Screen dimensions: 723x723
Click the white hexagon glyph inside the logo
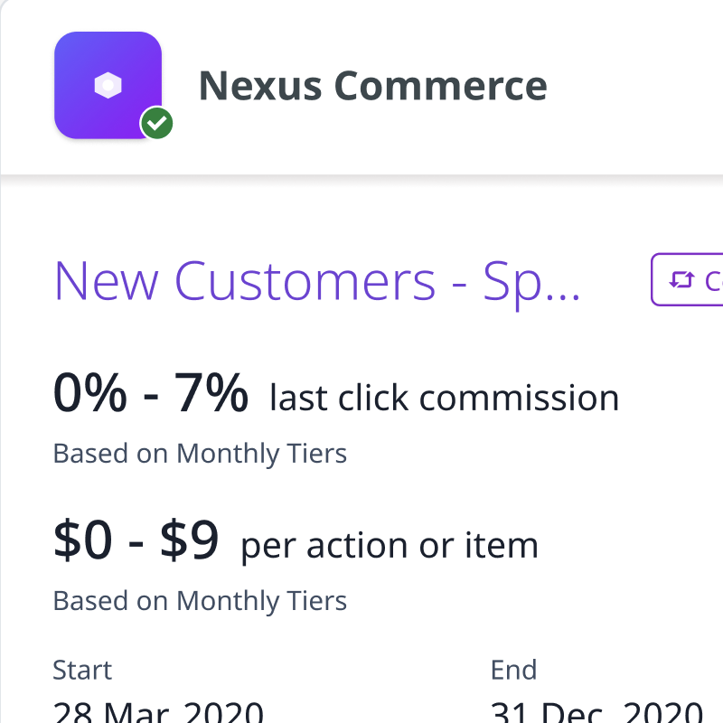click(108, 86)
